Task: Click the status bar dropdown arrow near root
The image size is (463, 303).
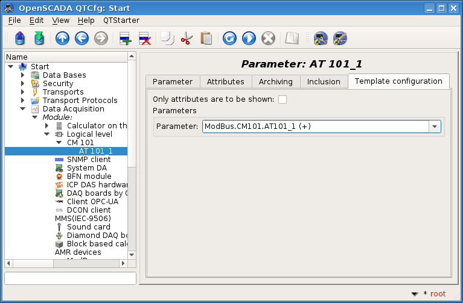Action: pos(415,294)
